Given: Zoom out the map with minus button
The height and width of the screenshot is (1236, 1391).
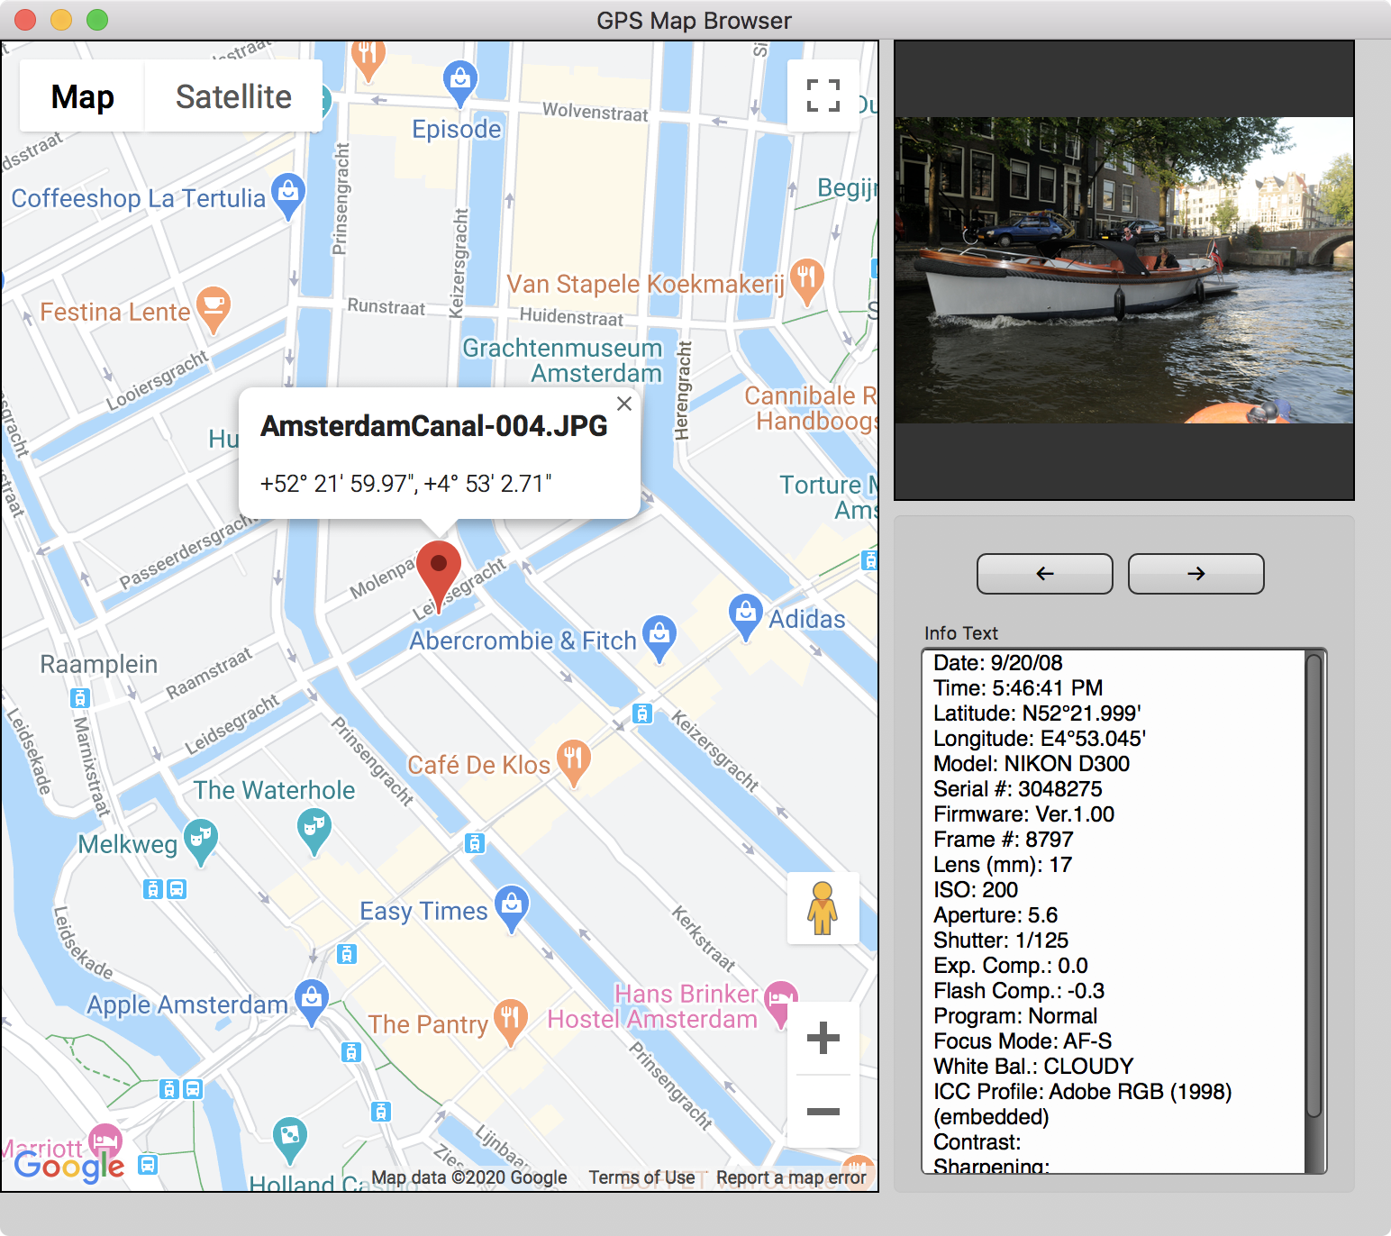Looking at the screenshot, I should [823, 1111].
